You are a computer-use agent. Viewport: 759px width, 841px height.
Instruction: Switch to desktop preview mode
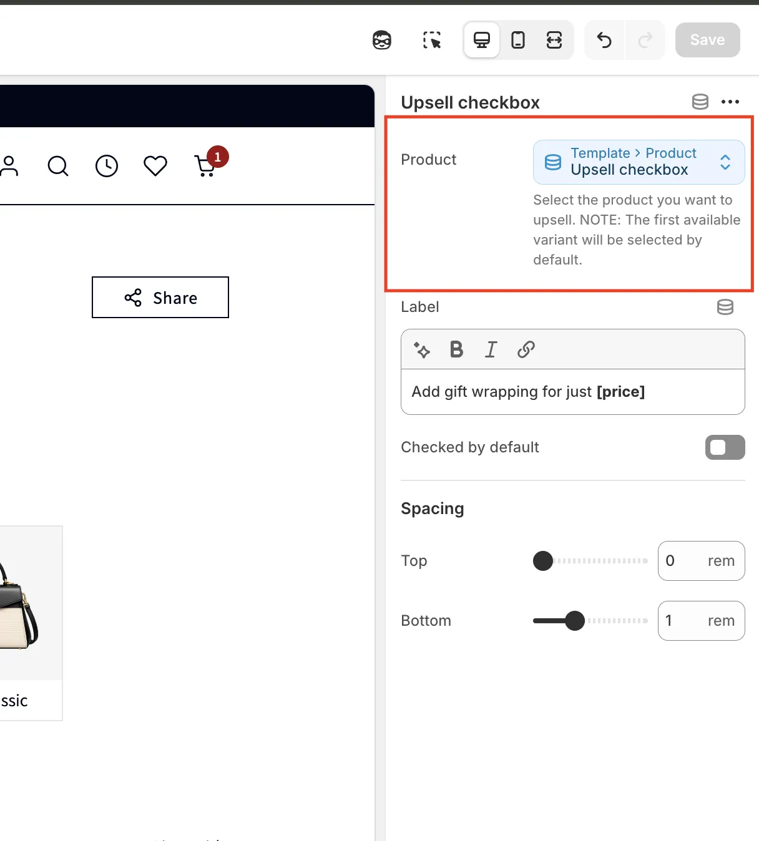pyautogui.click(x=482, y=41)
